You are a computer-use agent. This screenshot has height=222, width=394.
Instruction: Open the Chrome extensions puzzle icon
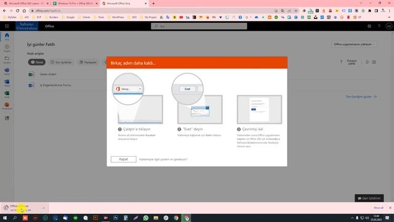(369, 11)
